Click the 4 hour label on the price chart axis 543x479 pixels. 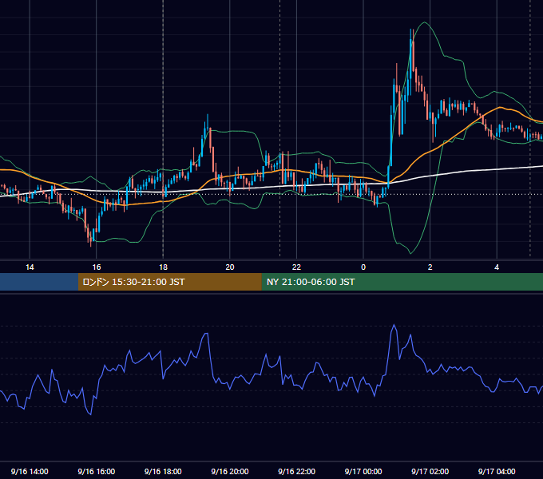[497, 267]
